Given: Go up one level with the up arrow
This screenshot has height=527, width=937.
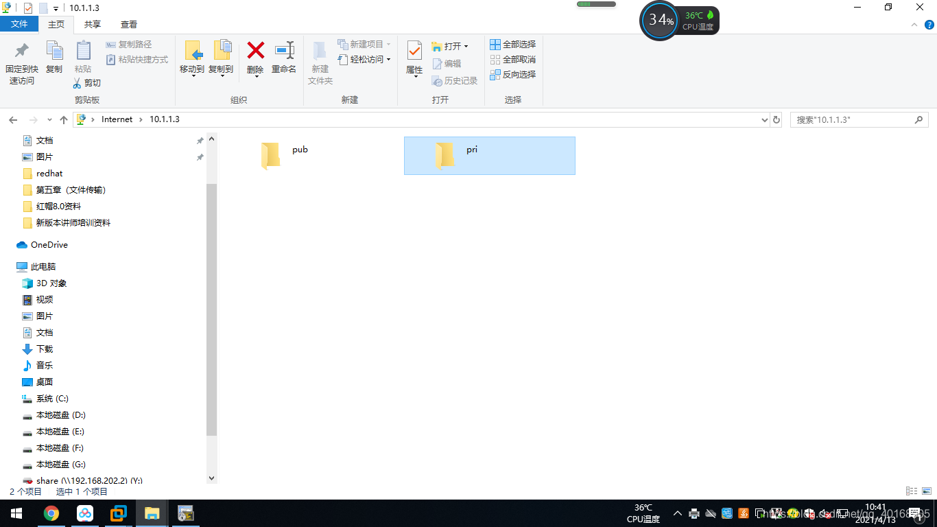Looking at the screenshot, I should (x=64, y=119).
